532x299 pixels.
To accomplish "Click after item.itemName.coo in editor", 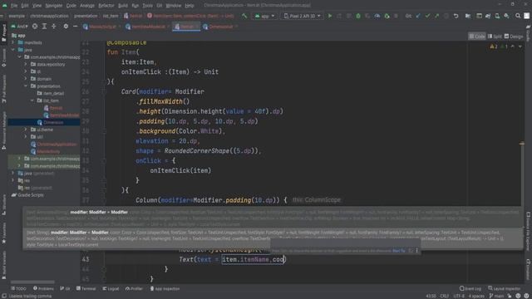I will click(x=285, y=260).
